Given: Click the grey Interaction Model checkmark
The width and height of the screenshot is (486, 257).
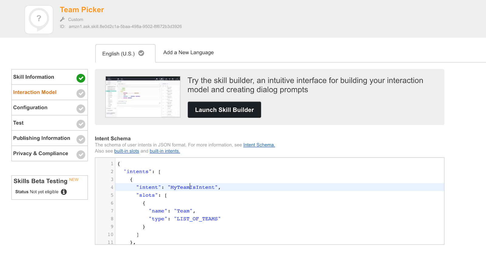Looking at the screenshot, I should click(81, 93).
